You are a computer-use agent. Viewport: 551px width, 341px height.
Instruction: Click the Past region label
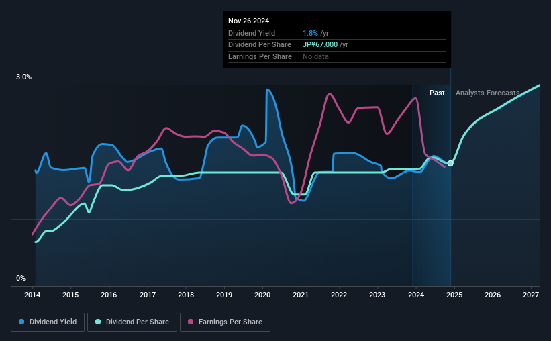tap(437, 93)
